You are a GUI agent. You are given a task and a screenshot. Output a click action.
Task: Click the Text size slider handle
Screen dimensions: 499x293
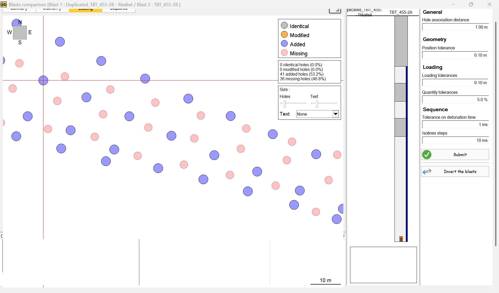point(317,104)
